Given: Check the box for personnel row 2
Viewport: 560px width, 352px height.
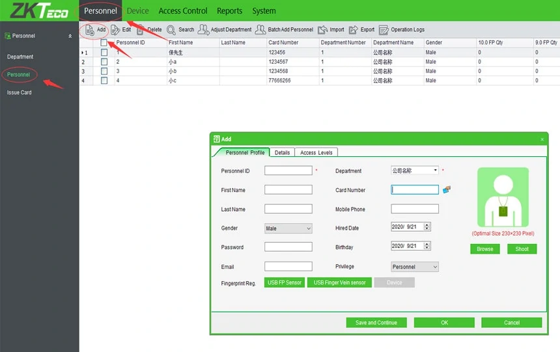Looking at the screenshot, I should (x=104, y=62).
